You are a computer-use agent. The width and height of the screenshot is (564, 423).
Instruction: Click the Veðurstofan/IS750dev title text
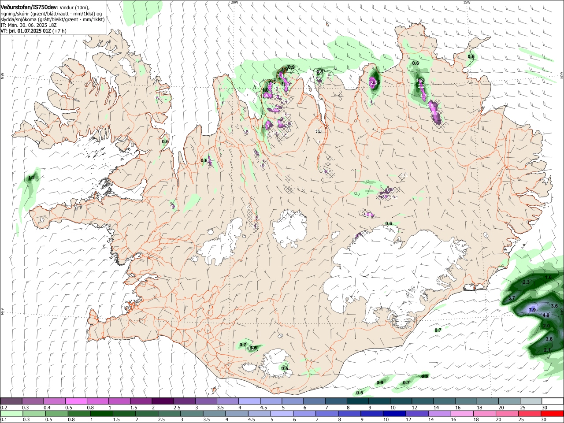29,7
